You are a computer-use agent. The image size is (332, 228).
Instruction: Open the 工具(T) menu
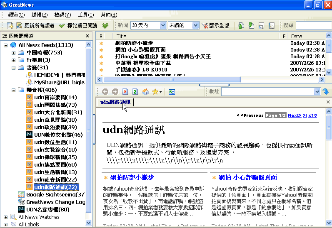tap(85, 15)
